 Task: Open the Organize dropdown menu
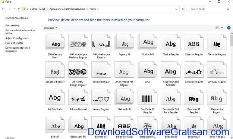pos(50,28)
